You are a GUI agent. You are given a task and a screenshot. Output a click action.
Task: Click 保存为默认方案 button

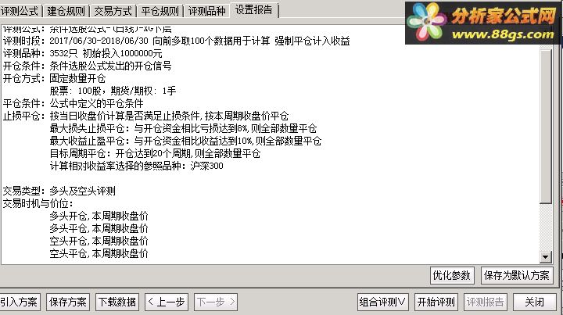click(x=517, y=275)
